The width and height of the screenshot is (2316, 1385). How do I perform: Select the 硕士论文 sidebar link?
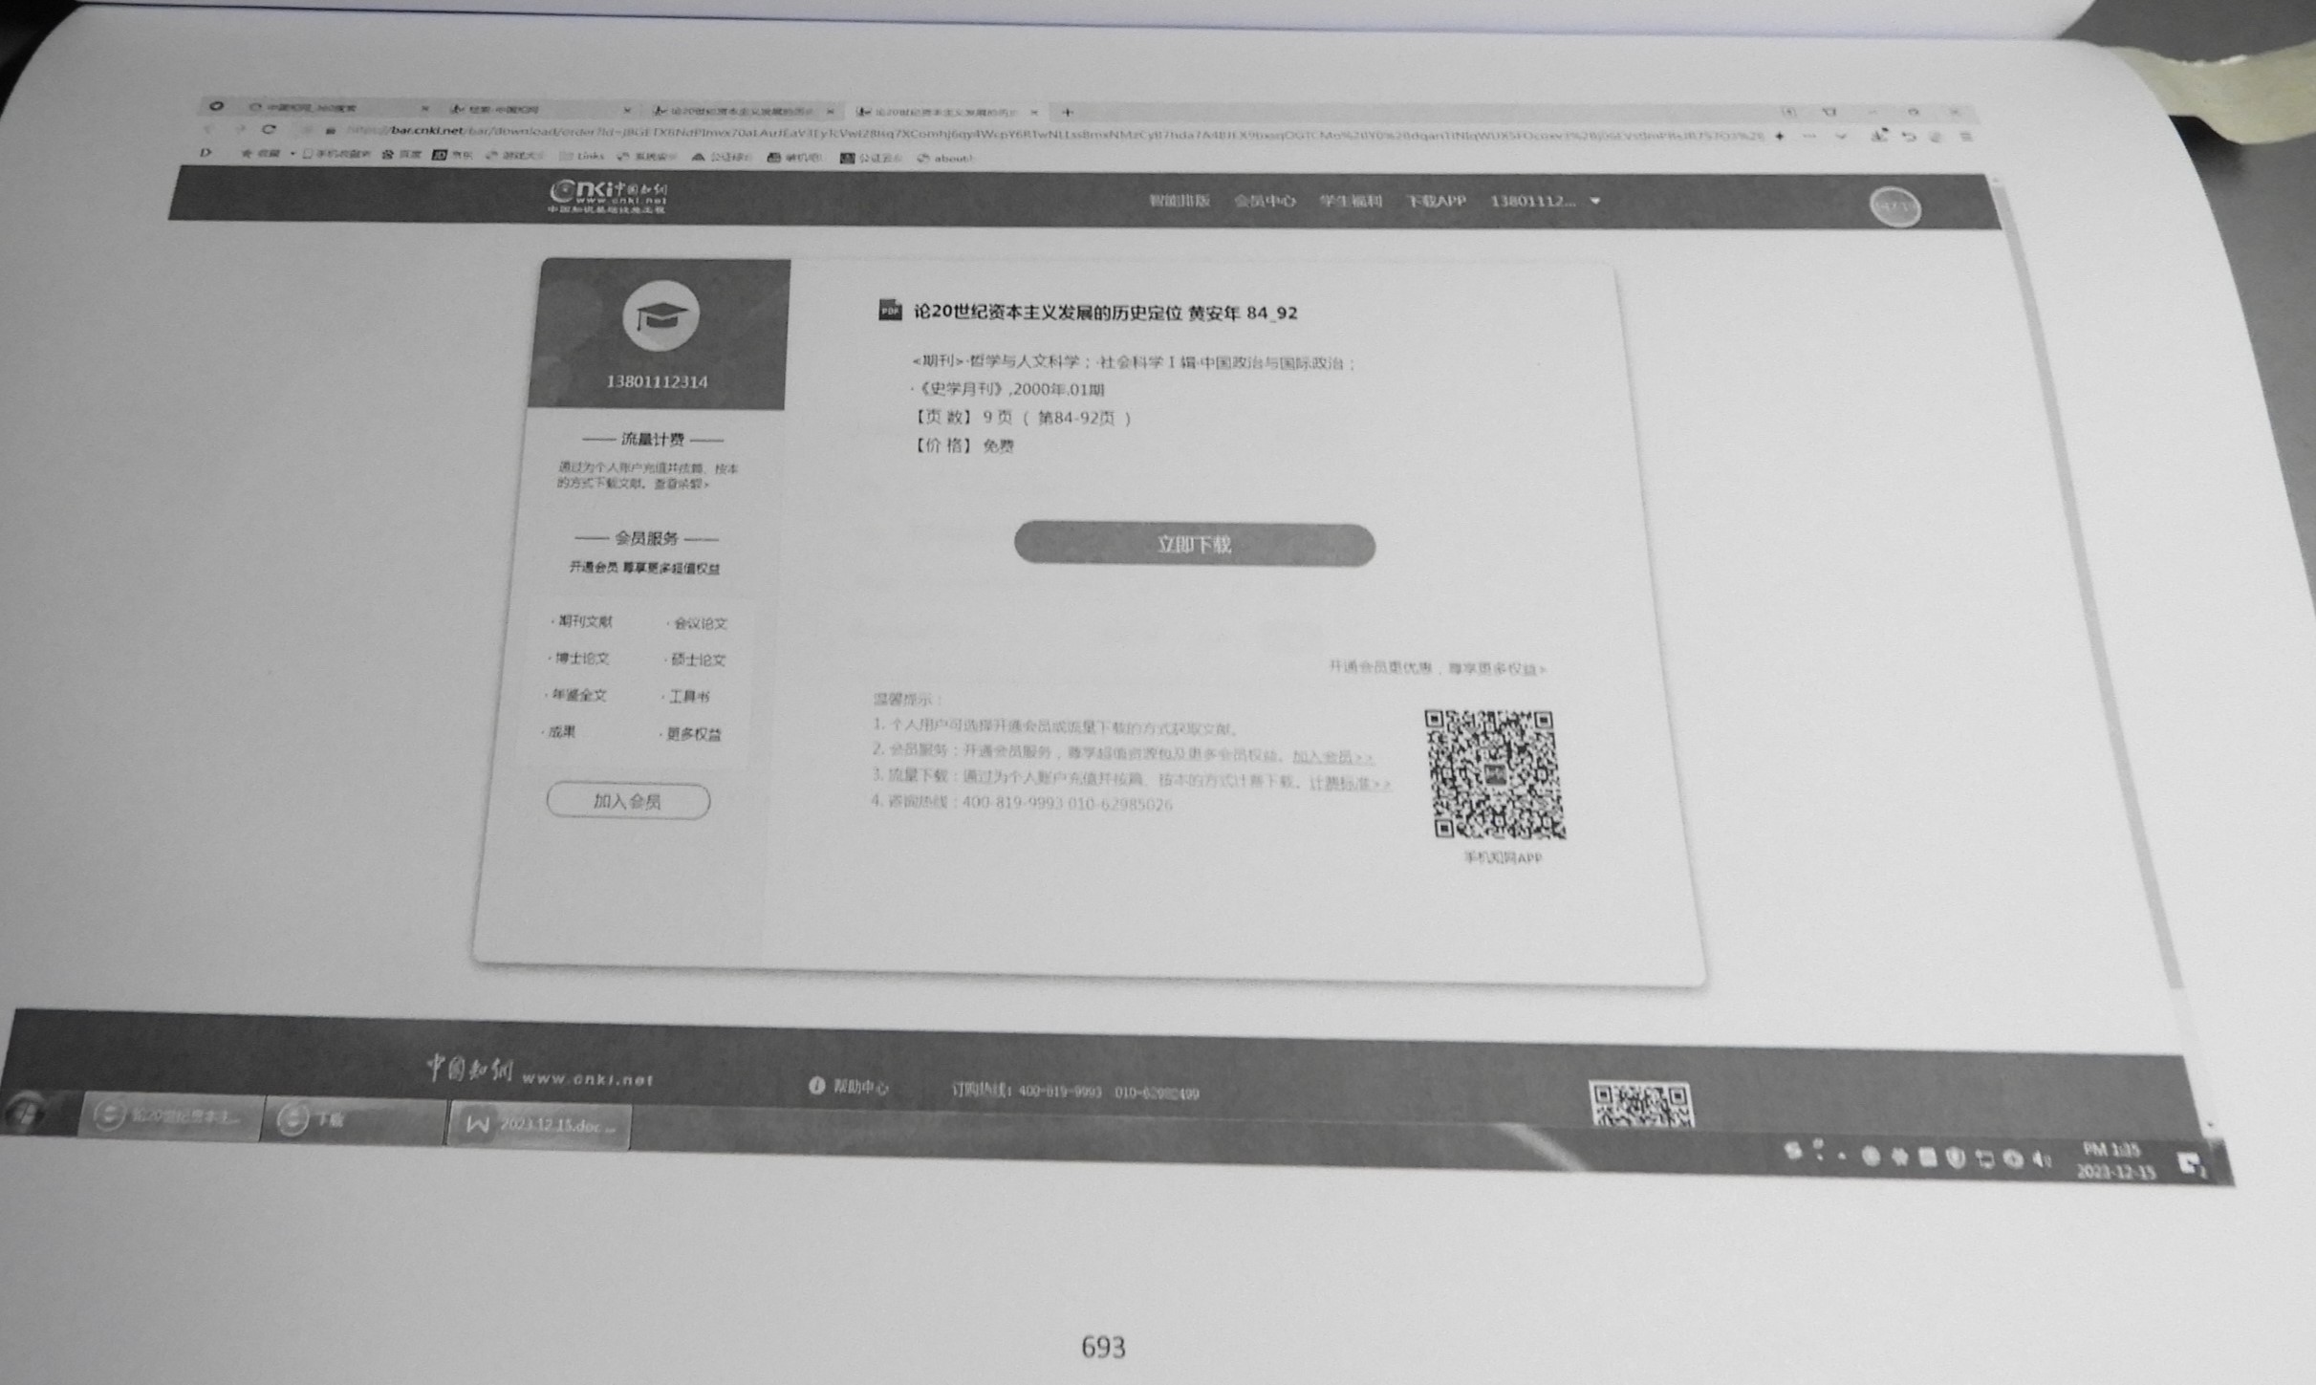[696, 660]
